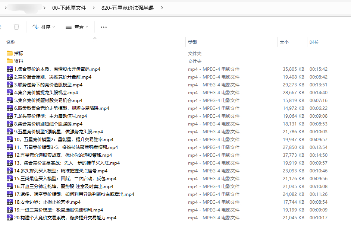
Task: Click MP4 icon of 14.多头排列买入模型 video
Action: (10, 171)
